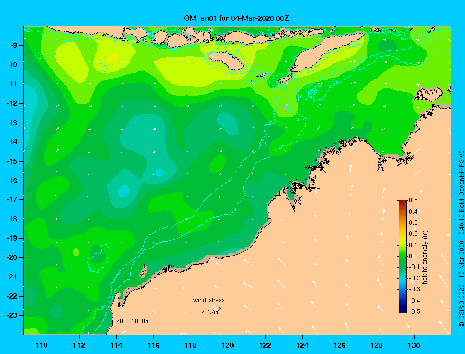Click longitude label 116 on x-axis

click(153, 345)
